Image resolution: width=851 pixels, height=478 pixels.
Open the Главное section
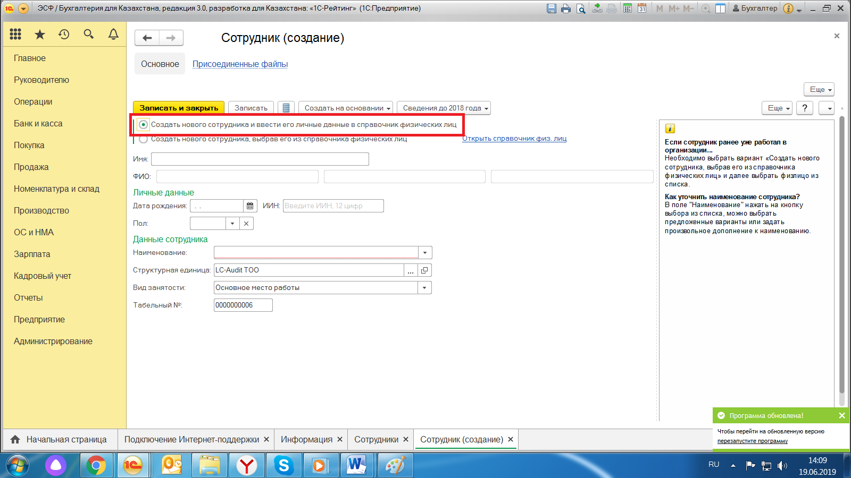click(30, 58)
